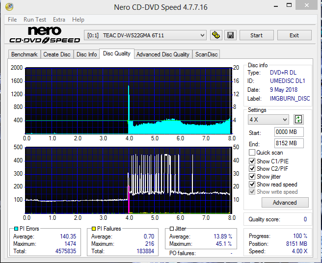Click the Exit button
322x263 pixels.
pos(295,35)
